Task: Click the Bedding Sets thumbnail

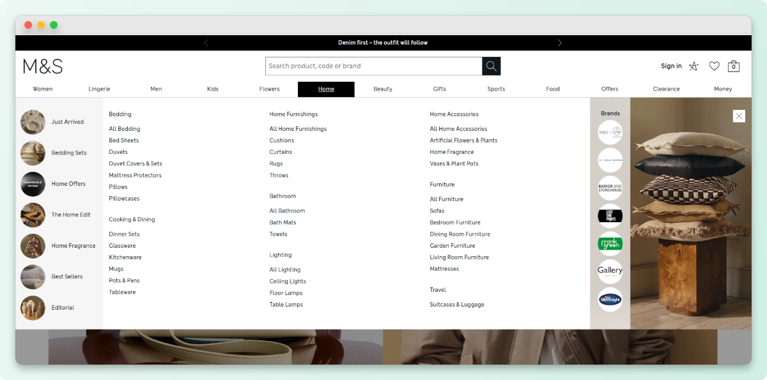Action: pyautogui.click(x=33, y=153)
